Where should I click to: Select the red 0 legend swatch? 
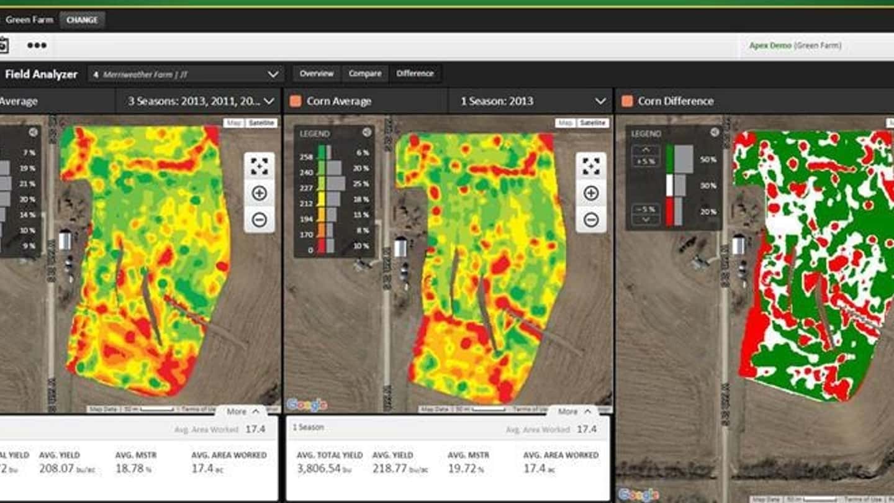pos(322,247)
